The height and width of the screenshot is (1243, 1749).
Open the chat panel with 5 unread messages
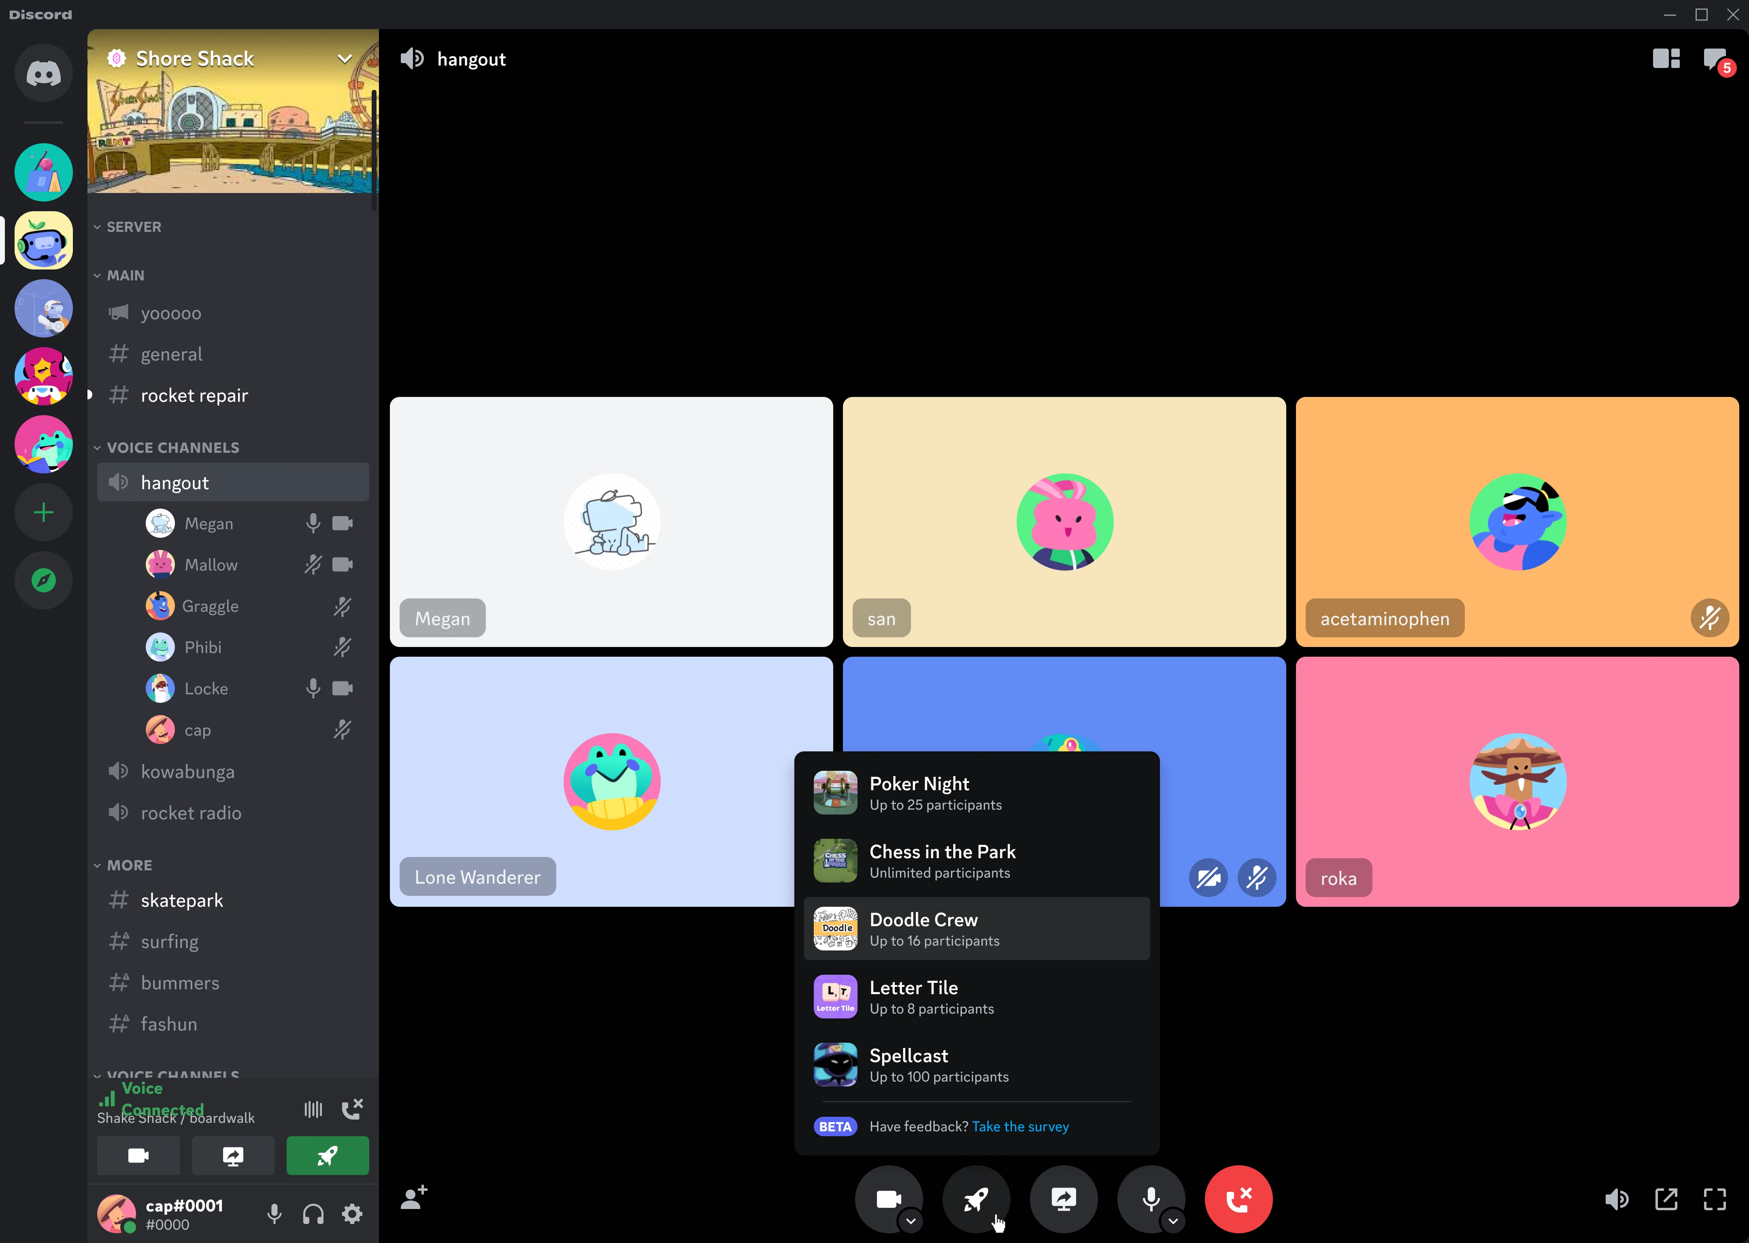1715,58
